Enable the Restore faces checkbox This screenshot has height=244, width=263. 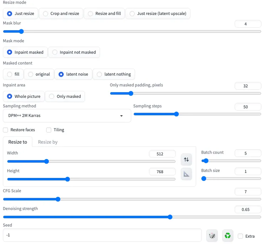pos(6,130)
